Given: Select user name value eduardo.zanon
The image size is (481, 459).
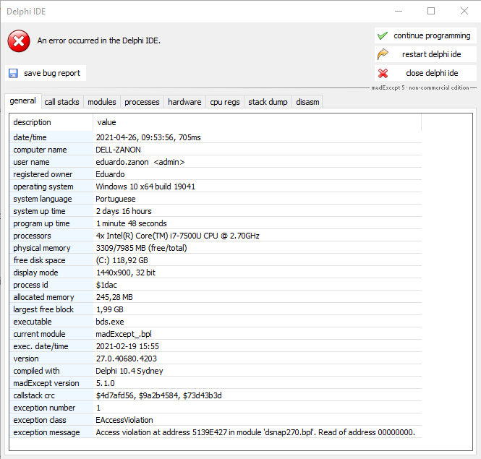Looking at the screenshot, I should point(140,162).
